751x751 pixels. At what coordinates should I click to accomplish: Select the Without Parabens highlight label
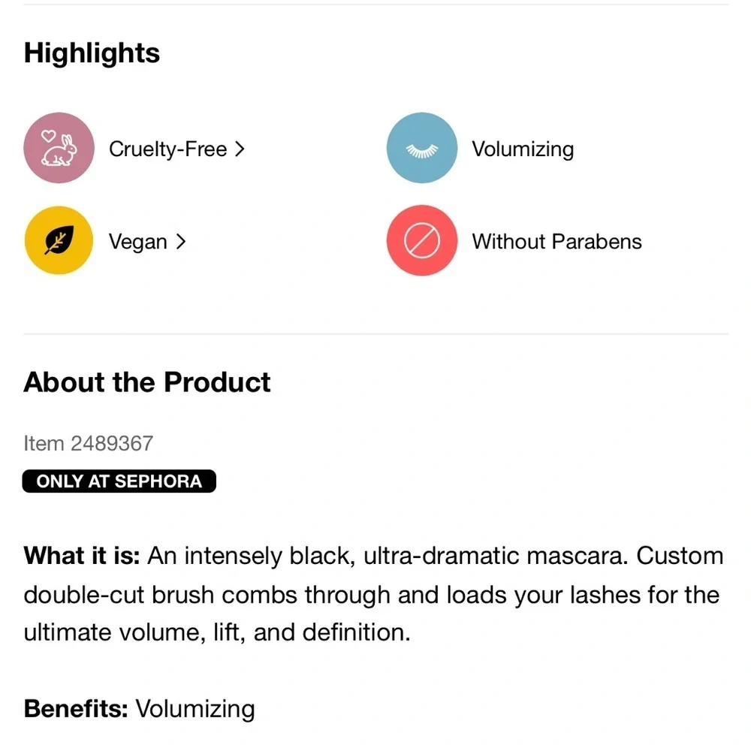click(x=557, y=241)
